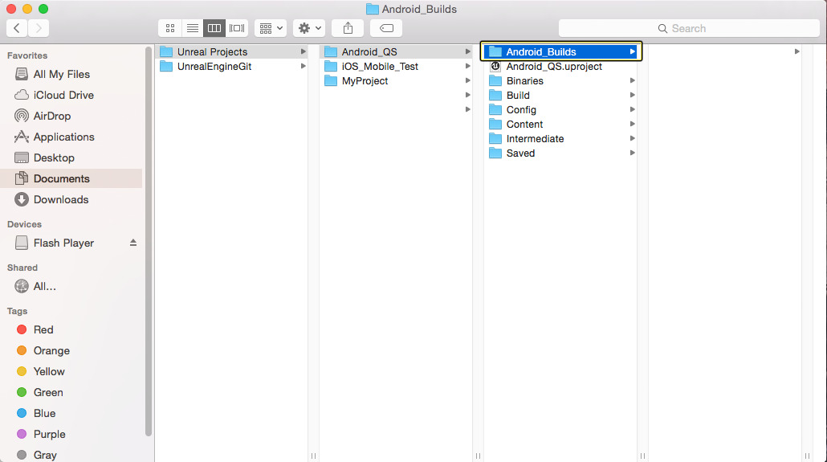Click the Tags section header

[17, 311]
